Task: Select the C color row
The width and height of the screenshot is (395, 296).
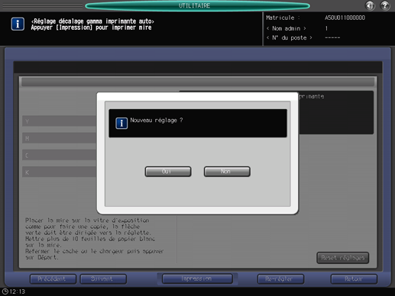Action: 60,155
